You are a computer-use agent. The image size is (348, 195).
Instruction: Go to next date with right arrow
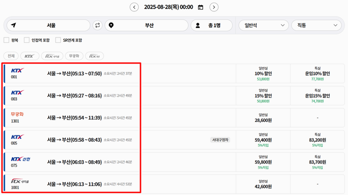click(214, 7)
